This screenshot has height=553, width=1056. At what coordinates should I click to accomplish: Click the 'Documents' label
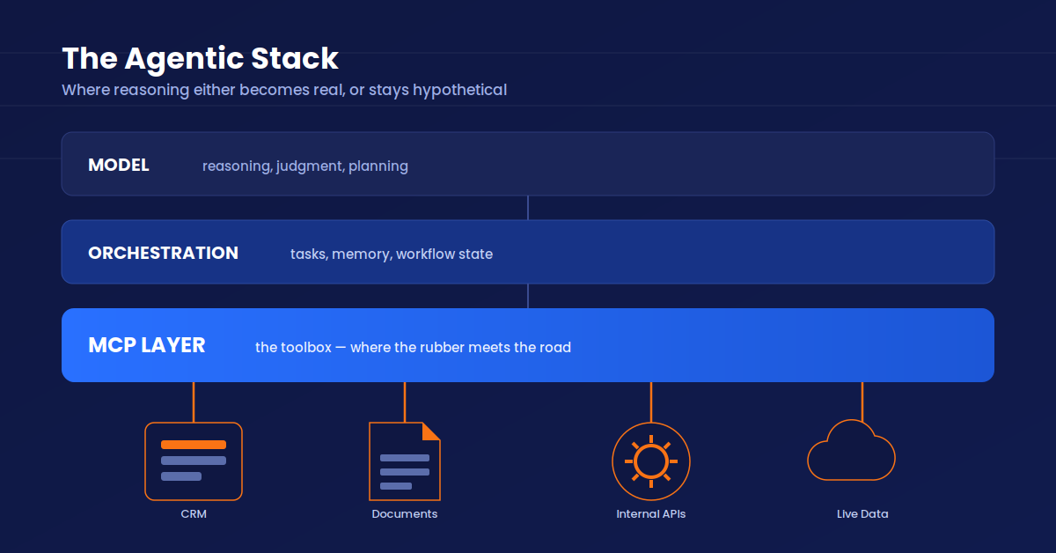pos(405,513)
